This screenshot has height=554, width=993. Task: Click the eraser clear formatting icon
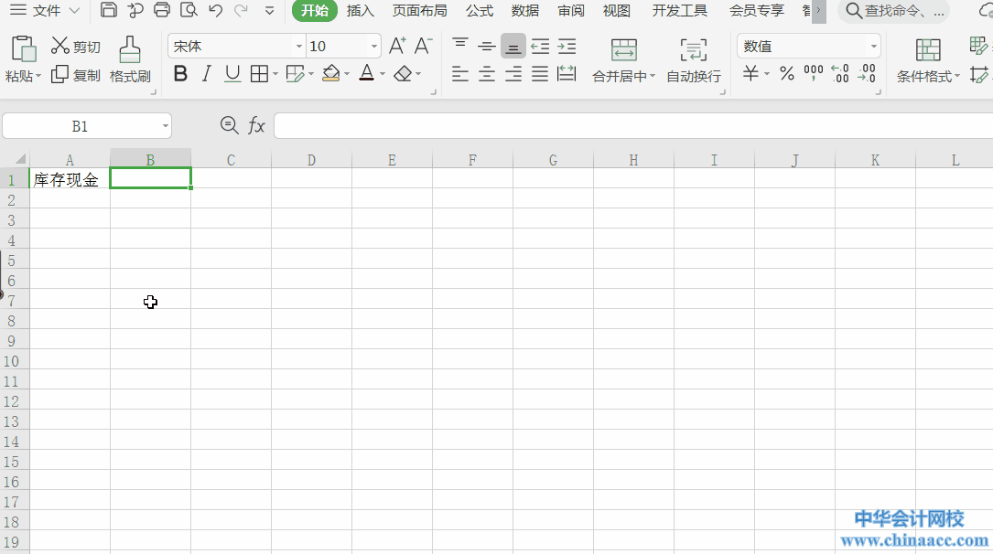[x=403, y=74]
